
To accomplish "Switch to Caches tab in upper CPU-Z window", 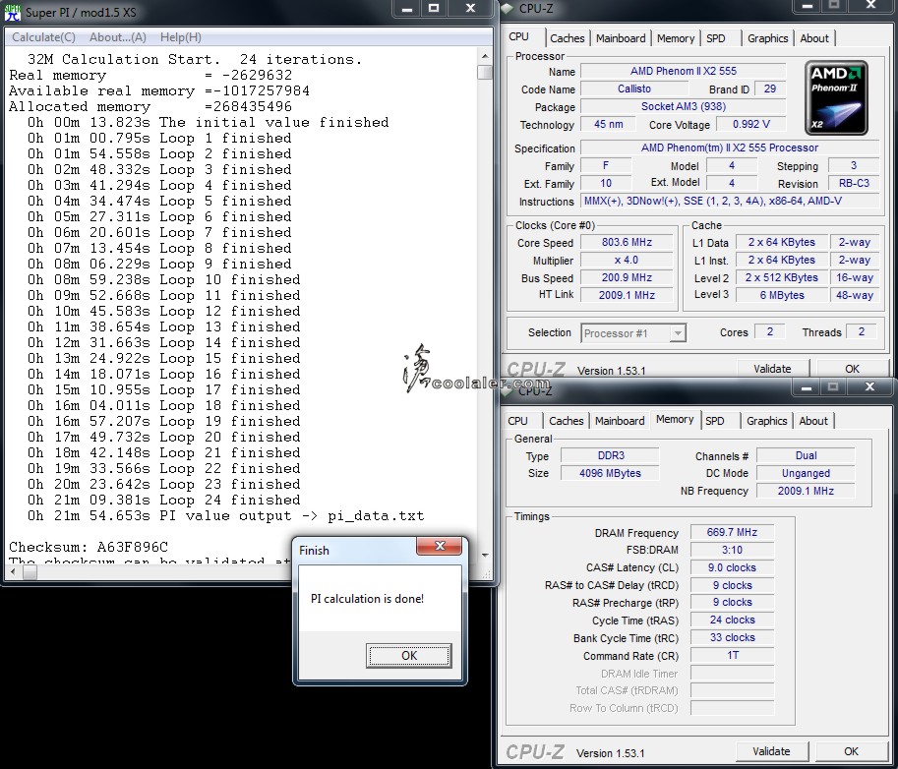I will coord(567,38).
